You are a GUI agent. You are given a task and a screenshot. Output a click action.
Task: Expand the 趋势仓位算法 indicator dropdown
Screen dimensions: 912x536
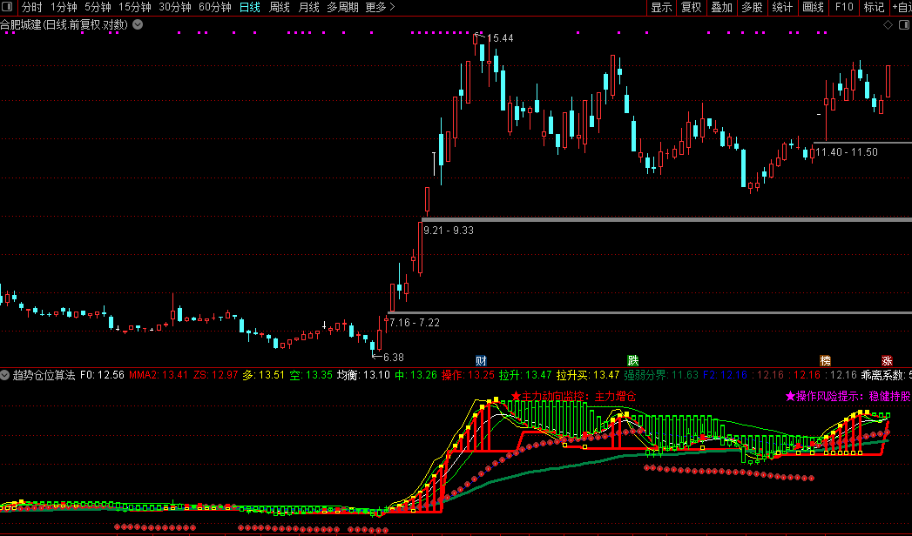(4, 375)
